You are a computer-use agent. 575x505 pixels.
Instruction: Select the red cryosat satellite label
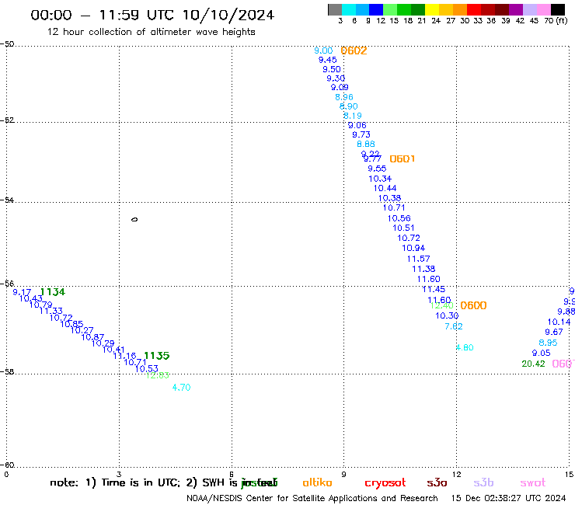(385, 483)
